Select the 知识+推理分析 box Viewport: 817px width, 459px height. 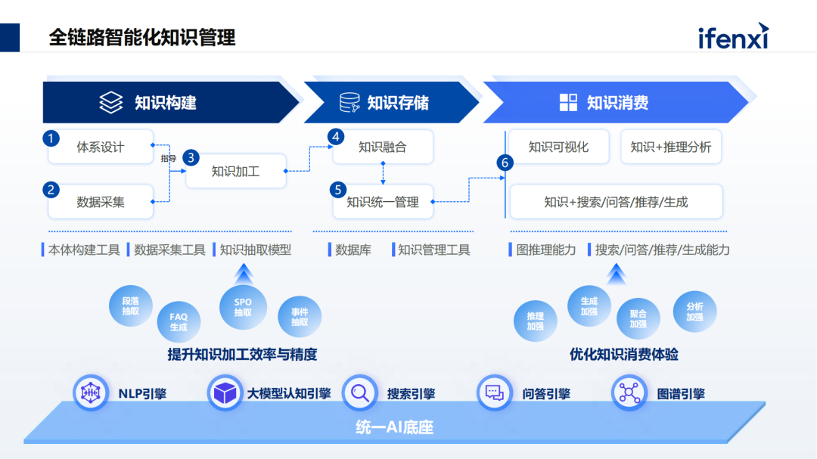[x=671, y=147]
